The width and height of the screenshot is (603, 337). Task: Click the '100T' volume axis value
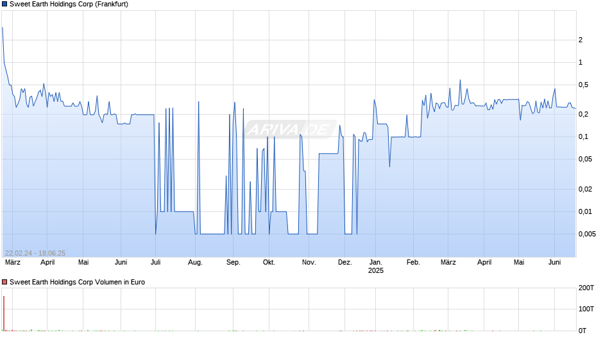[x=586, y=309]
